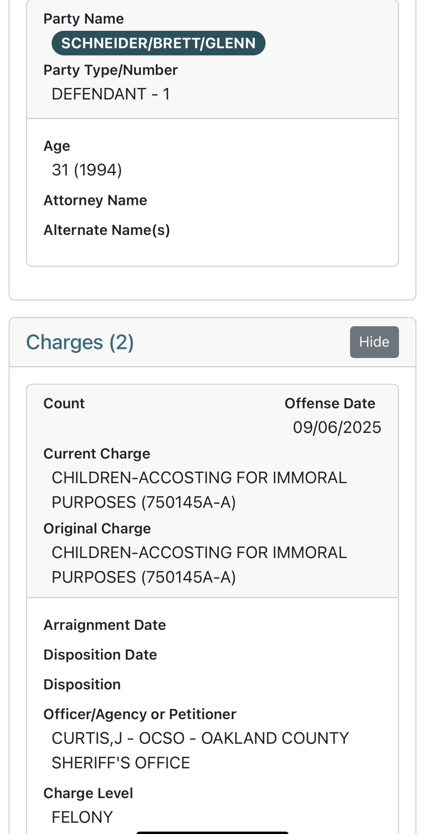Click the Attorney Name field label
425x834 pixels.
(95, 200)
